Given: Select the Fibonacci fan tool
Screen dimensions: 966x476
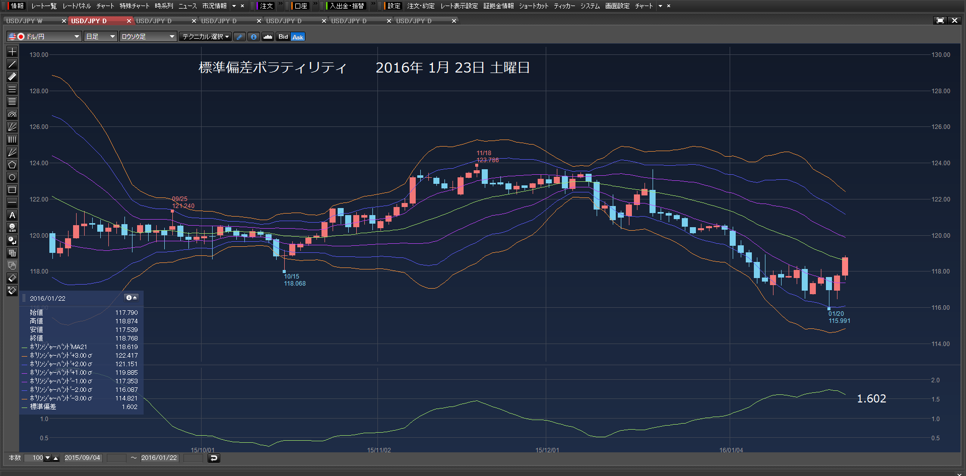Looking at the screenshot, I should coord(12,127).
